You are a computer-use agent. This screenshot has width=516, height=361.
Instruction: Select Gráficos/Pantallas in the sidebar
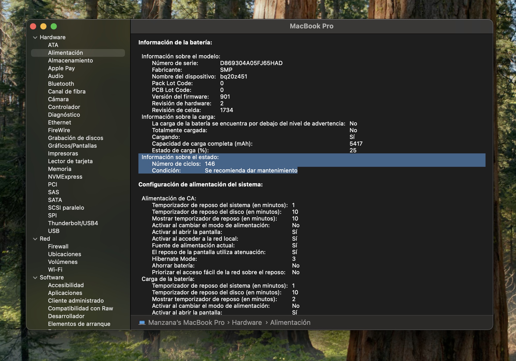(72, 146)
